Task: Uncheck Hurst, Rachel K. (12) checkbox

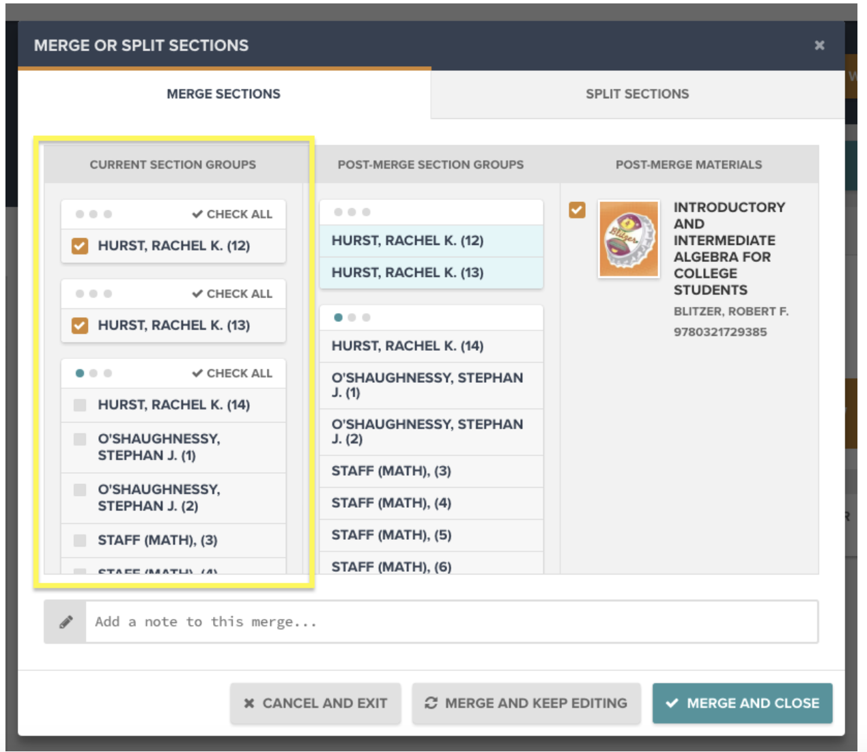Action: coord(80,246)
